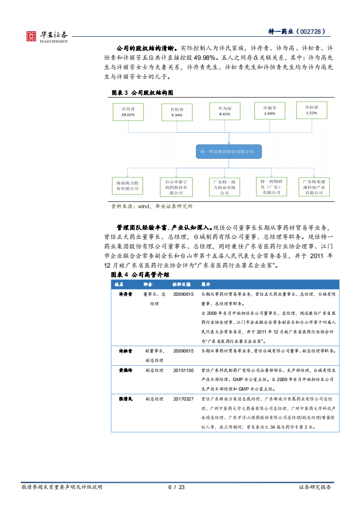Click the subsidiary box 广东特一海力药业有限公司
Image resolution: width=359 pixels, height=509 pixels.
pos(225,187)
